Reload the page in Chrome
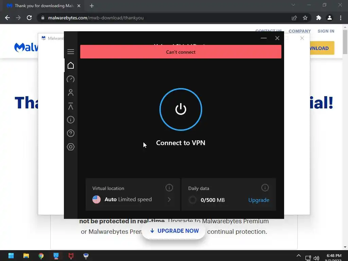 click(x=29, y=18)
